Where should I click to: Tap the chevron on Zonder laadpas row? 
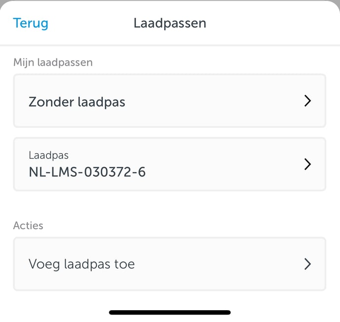click(307, 101)
